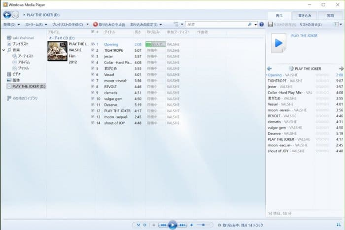Screen dimensions: 345x230
Task: Go to previous list with left arrow
Action: click(x=269, y=68)
